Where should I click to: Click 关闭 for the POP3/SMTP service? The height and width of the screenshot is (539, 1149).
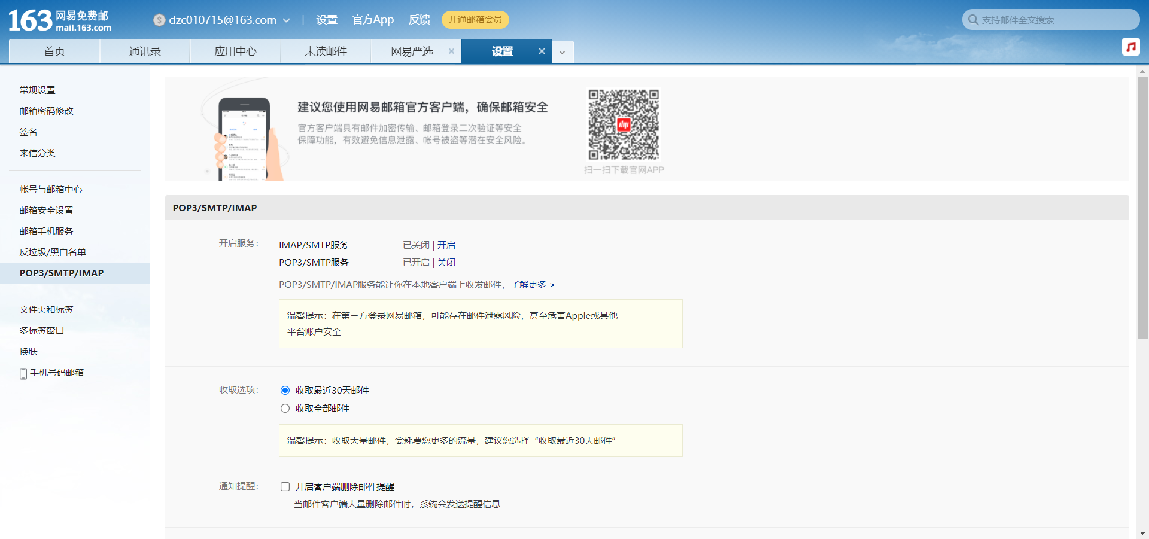tap(446, 262)
